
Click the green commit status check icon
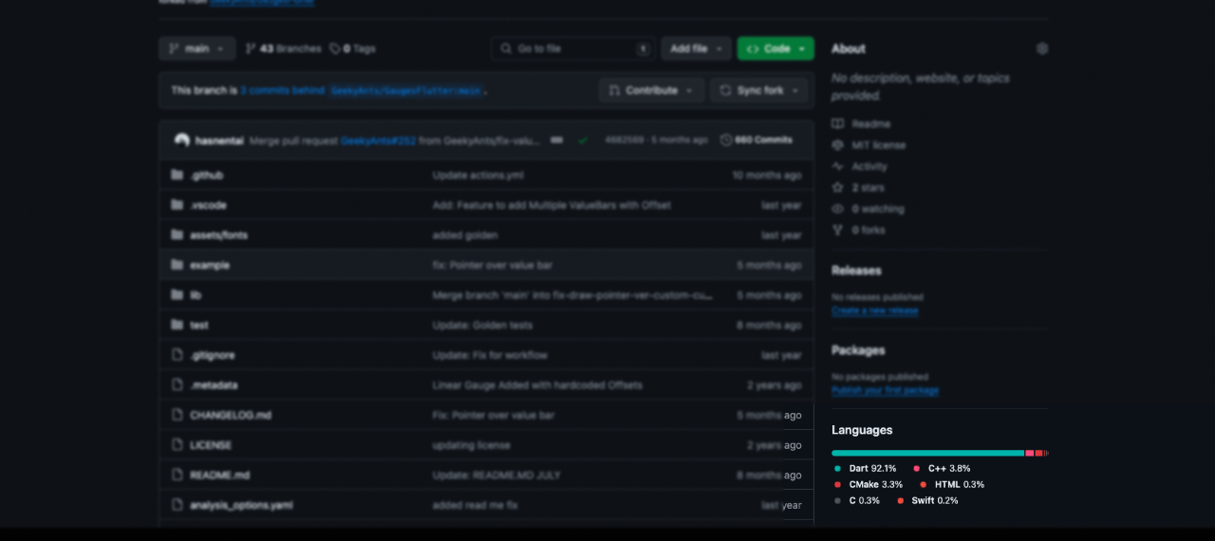pyautogui.click(x=583, y=140)
